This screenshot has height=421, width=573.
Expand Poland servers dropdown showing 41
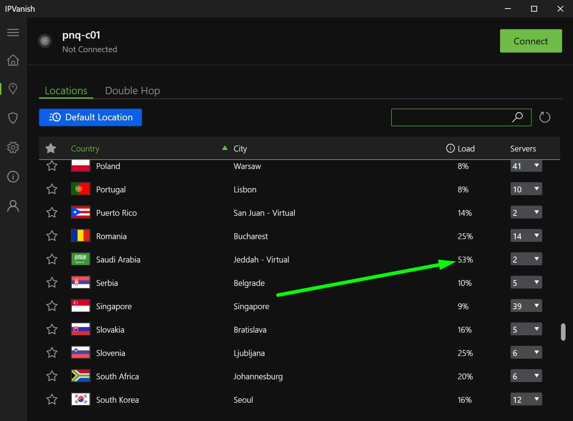pyautogui.click(x=526, y=166)
